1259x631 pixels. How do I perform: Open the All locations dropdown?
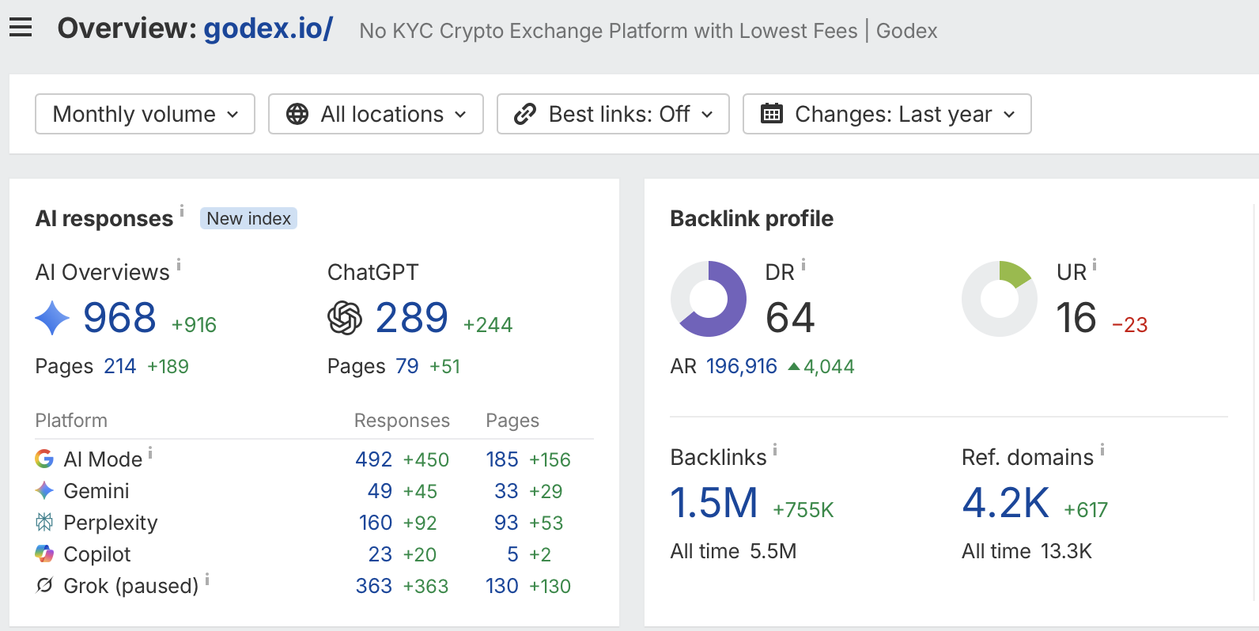pyautogui.click(x=376, y=114)
